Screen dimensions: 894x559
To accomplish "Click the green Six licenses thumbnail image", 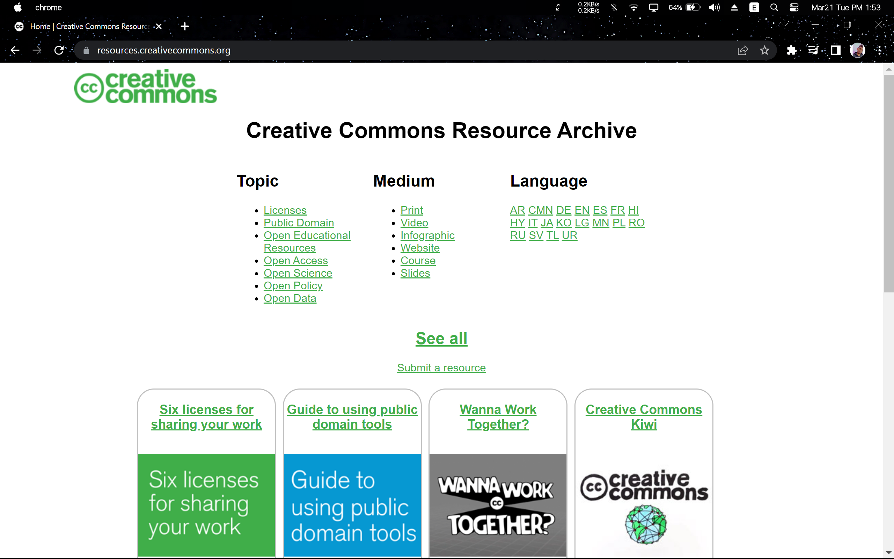I will click(x=206, y=504).
